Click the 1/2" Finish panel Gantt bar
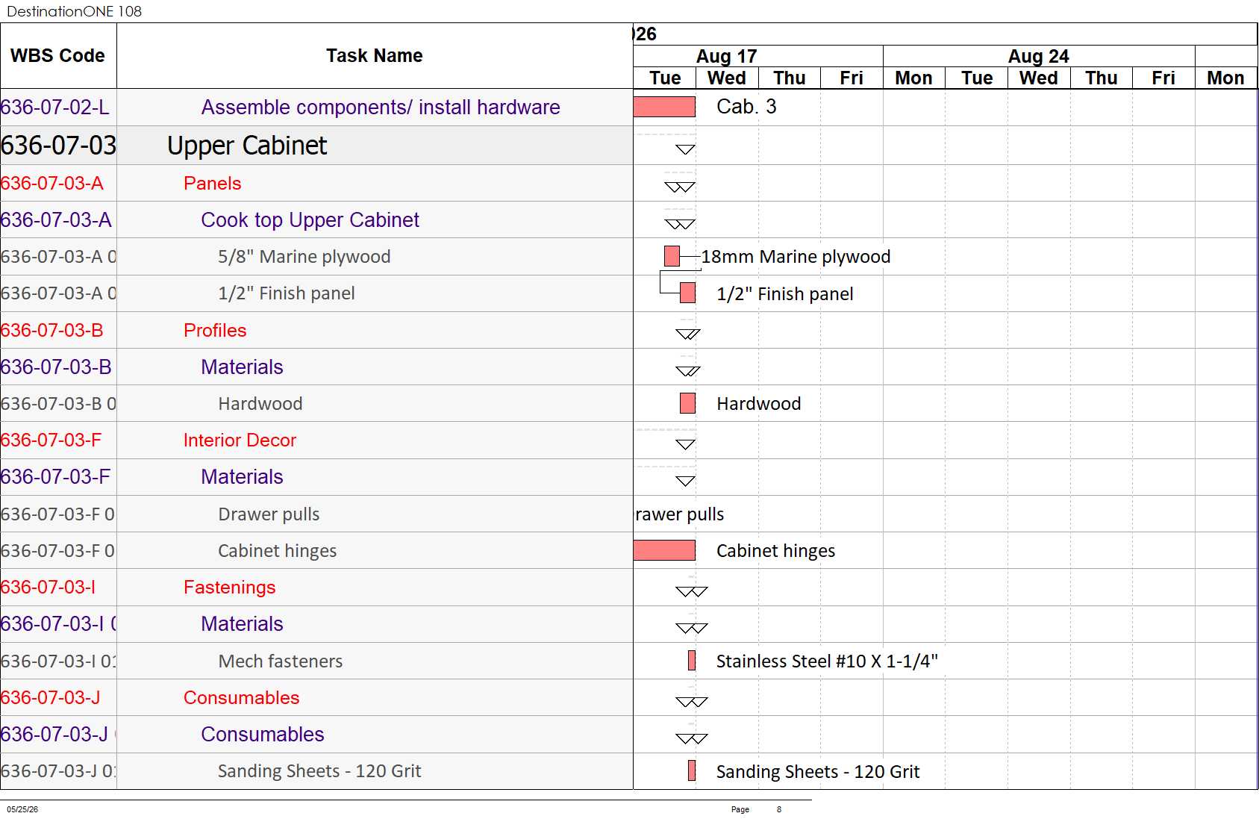The width and height of the screenshot is (1259, 819). [x=687, y=293]
